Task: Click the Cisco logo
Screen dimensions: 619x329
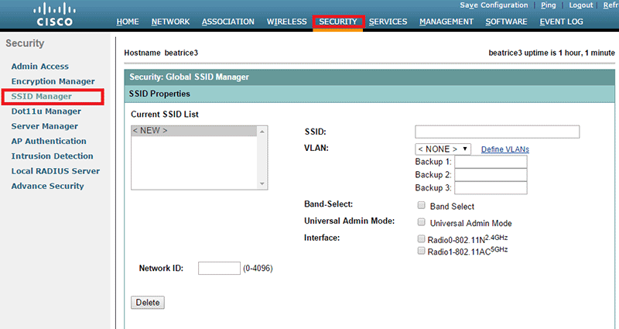Action: pos(54,15)
